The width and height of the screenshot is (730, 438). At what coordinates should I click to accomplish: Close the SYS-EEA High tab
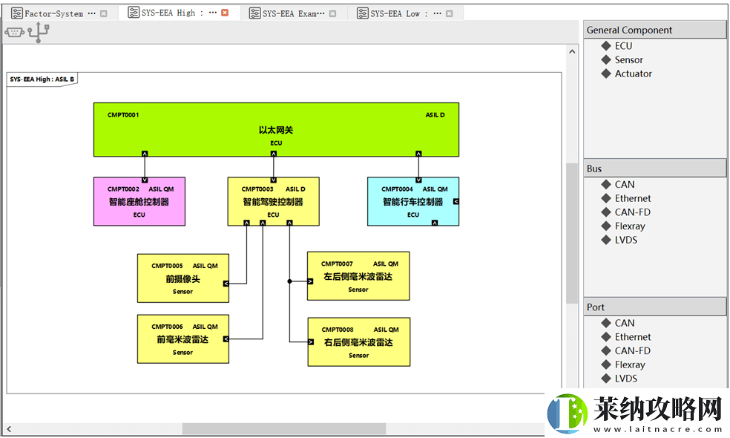point(225,13)
